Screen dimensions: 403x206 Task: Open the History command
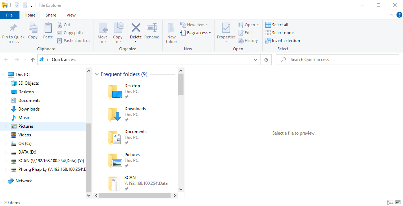coord(248,41)
